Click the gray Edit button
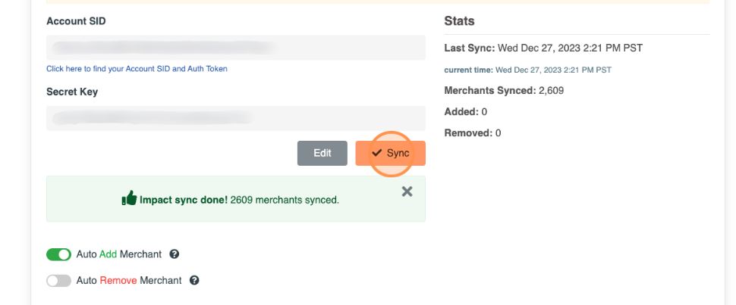 pos(322,153)
